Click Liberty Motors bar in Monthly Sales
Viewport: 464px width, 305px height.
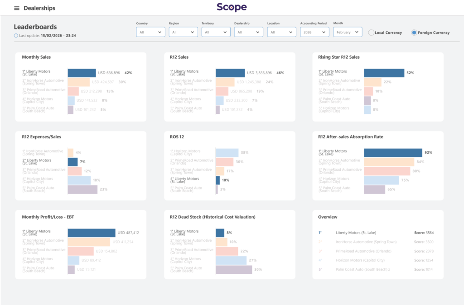click(82, 73)
